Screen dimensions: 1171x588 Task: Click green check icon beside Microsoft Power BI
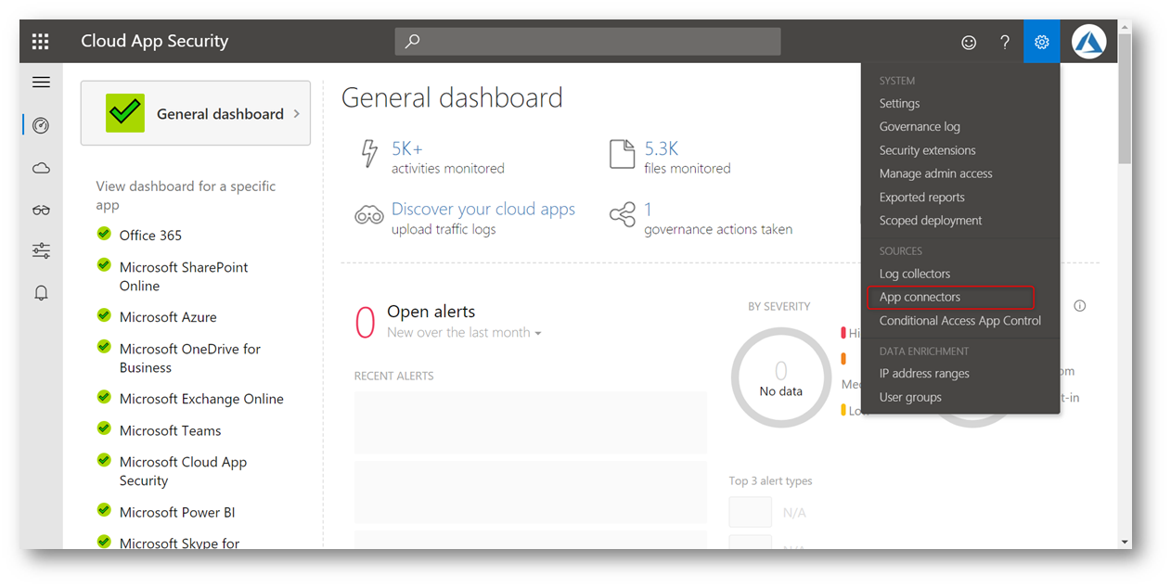104,510
